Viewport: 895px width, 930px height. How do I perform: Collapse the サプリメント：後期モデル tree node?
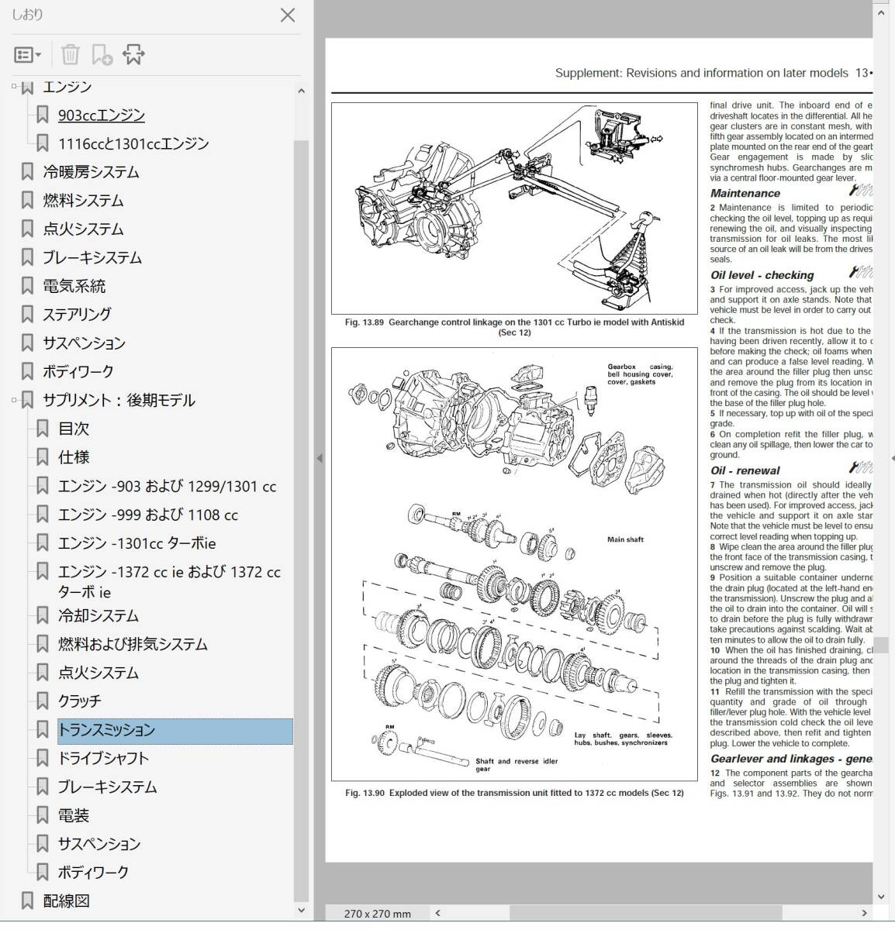[x=14, y=401]
